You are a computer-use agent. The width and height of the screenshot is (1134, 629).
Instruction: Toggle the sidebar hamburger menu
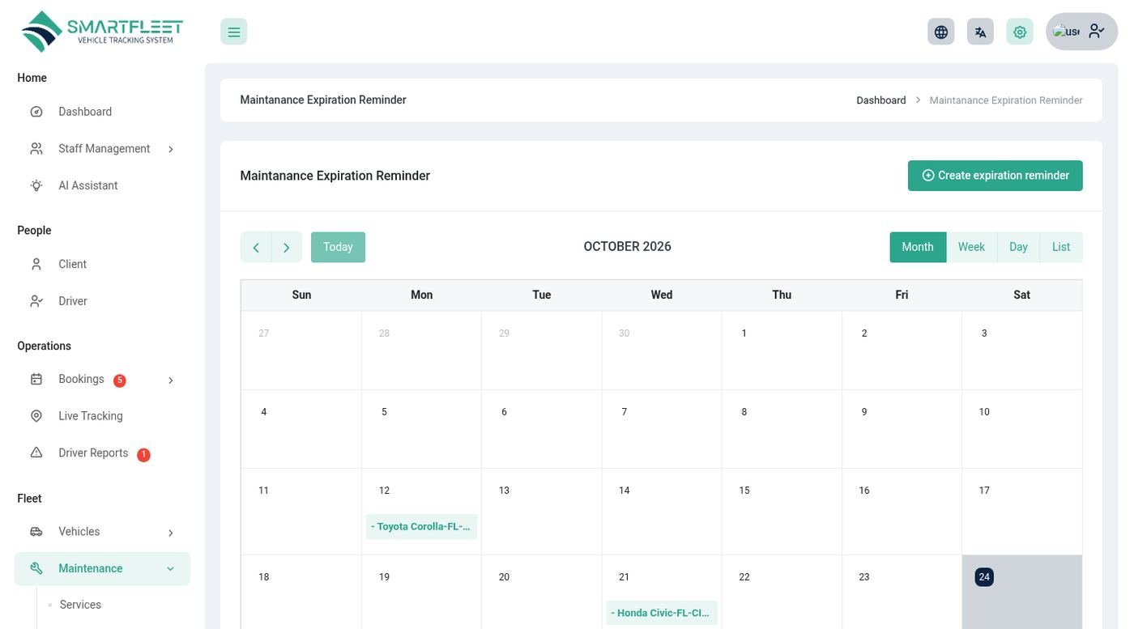point(233,32)
